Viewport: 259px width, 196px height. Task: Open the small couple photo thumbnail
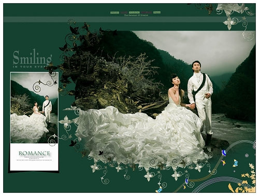pyautogui.click(x=34, y=108)
